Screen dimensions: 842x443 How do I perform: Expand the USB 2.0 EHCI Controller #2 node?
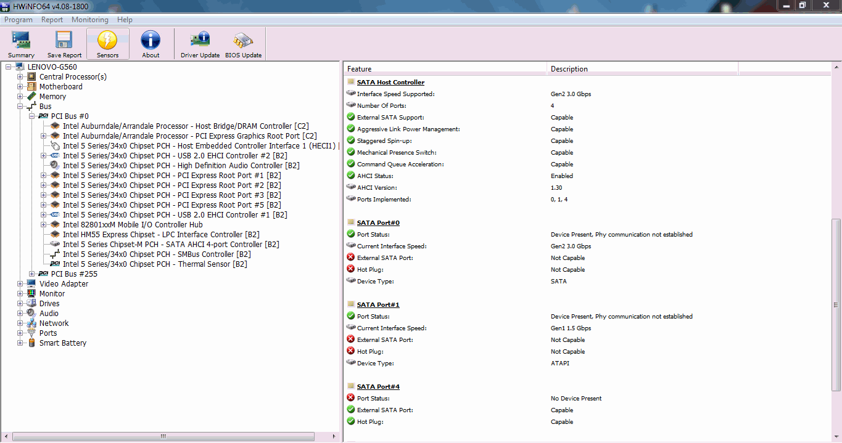click(x=44, y=156)
